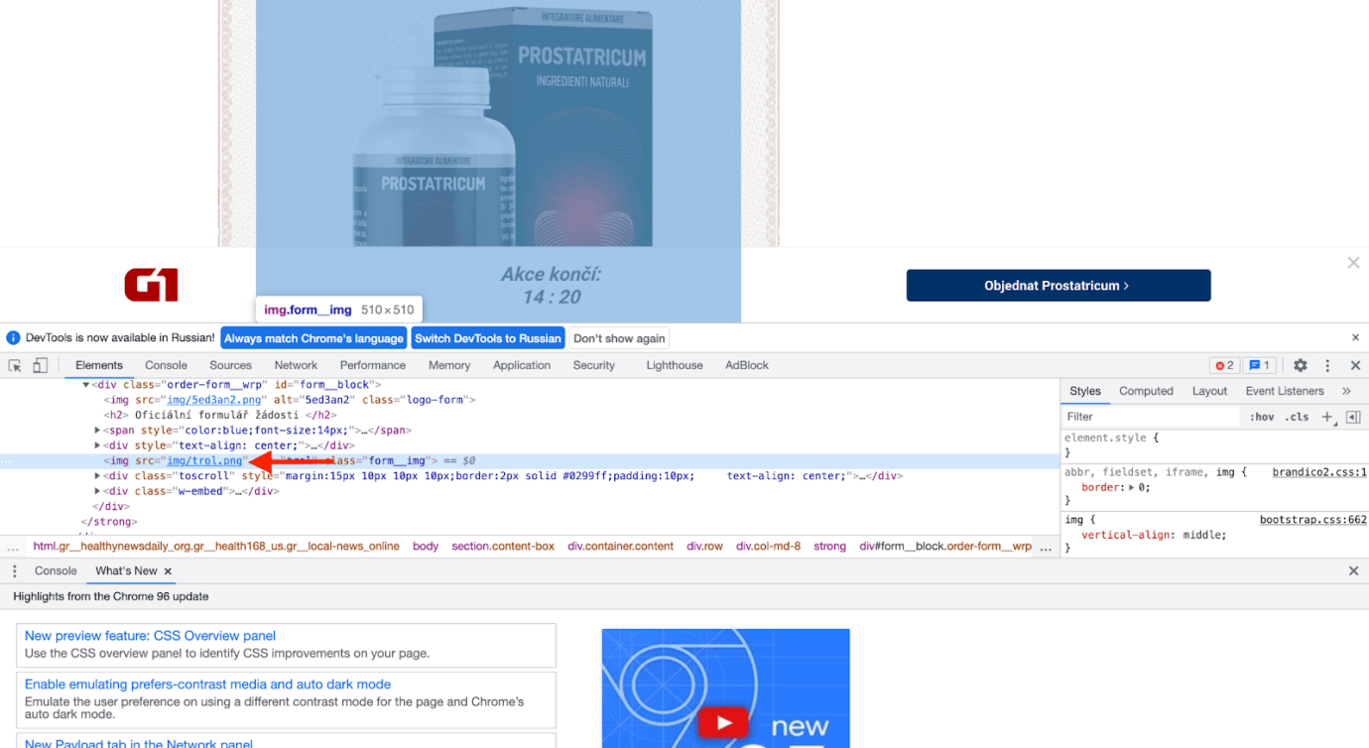Open the AdBlock tab

click(747, 365)
